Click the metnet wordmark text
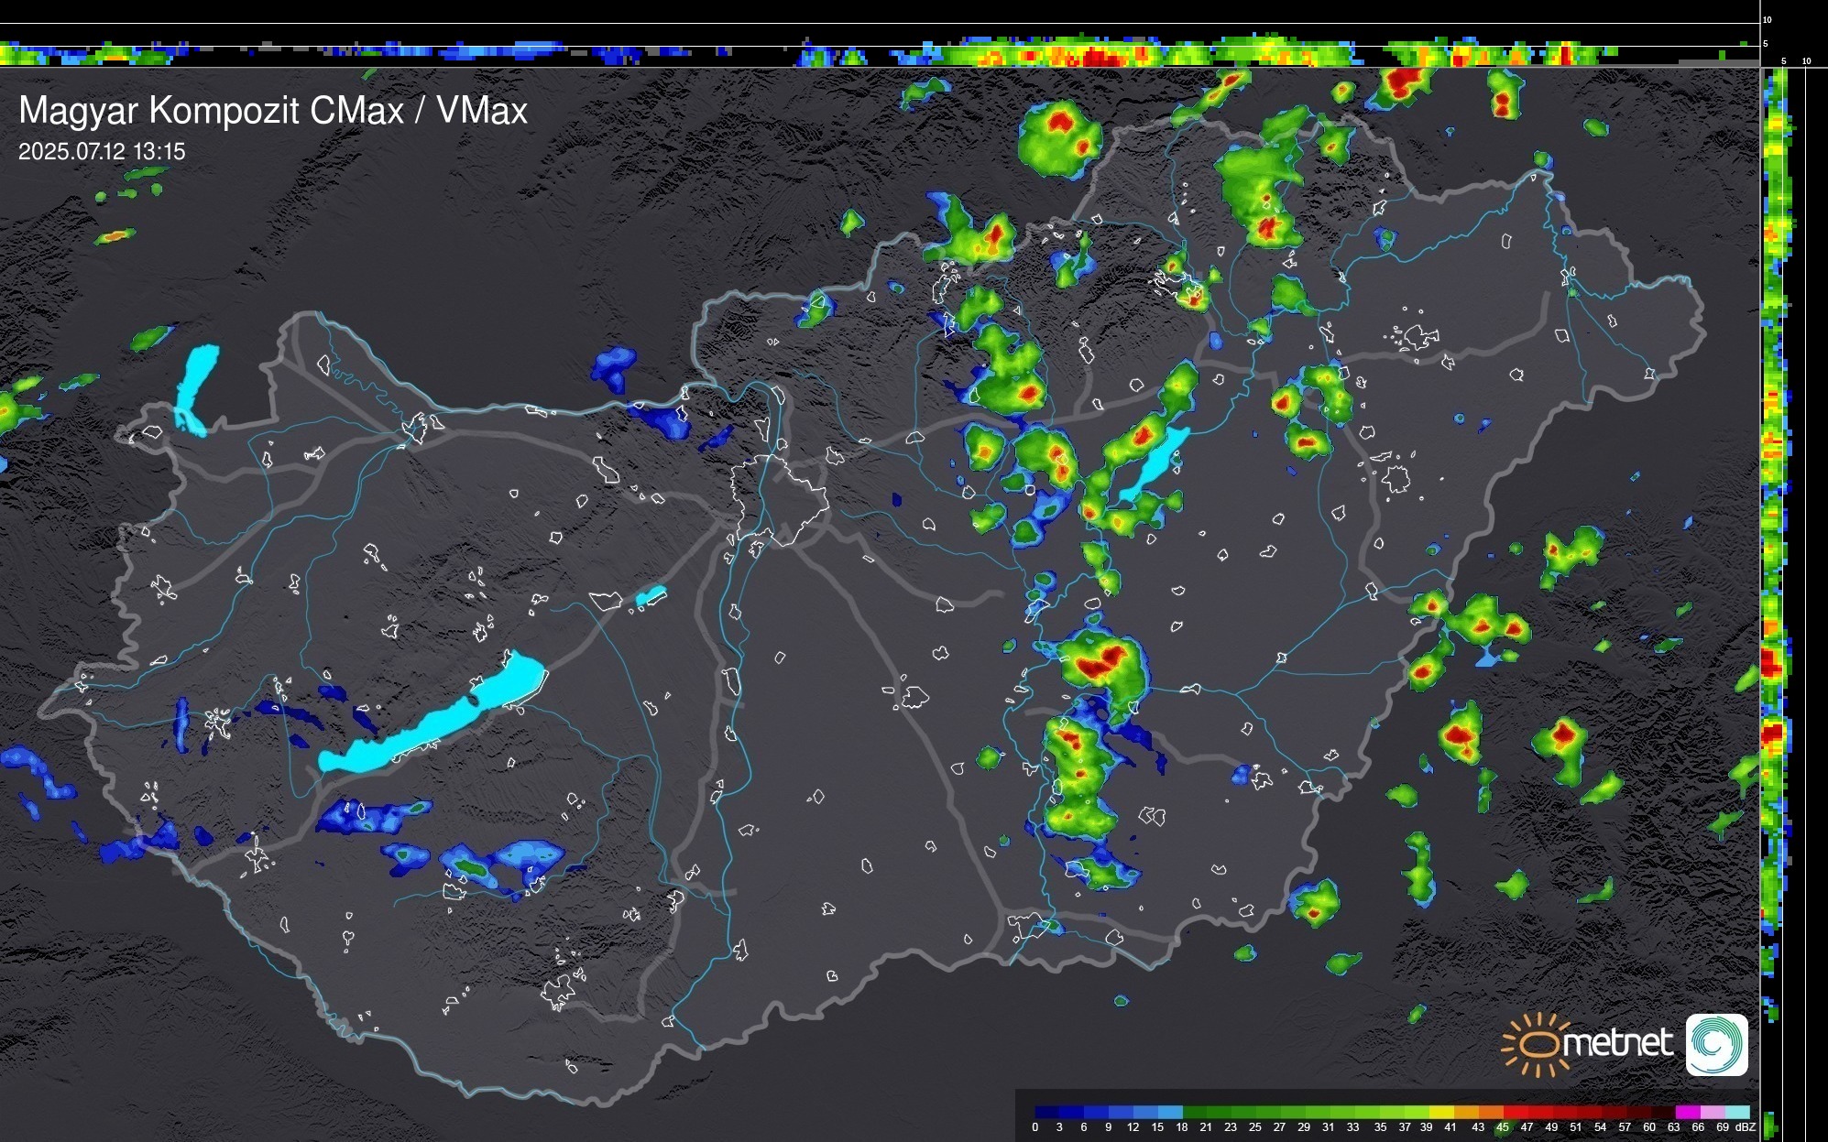1828x1142 pixels. (x=1617, y=1043)
